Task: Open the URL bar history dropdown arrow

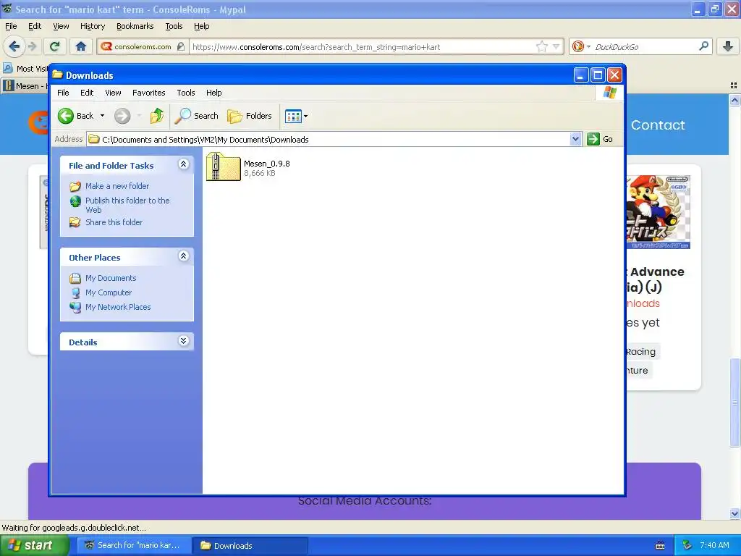Action: pos(556,46)
